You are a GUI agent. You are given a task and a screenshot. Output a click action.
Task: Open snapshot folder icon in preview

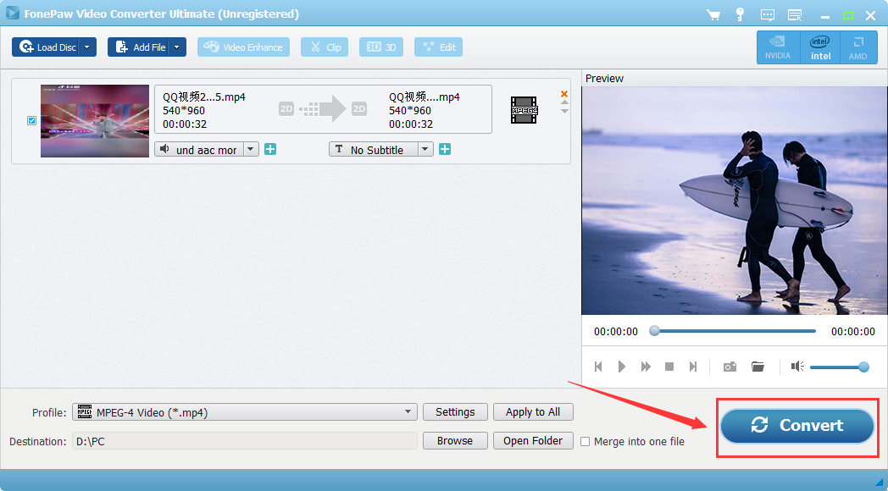pyautogui.click(x=758, y=367)
